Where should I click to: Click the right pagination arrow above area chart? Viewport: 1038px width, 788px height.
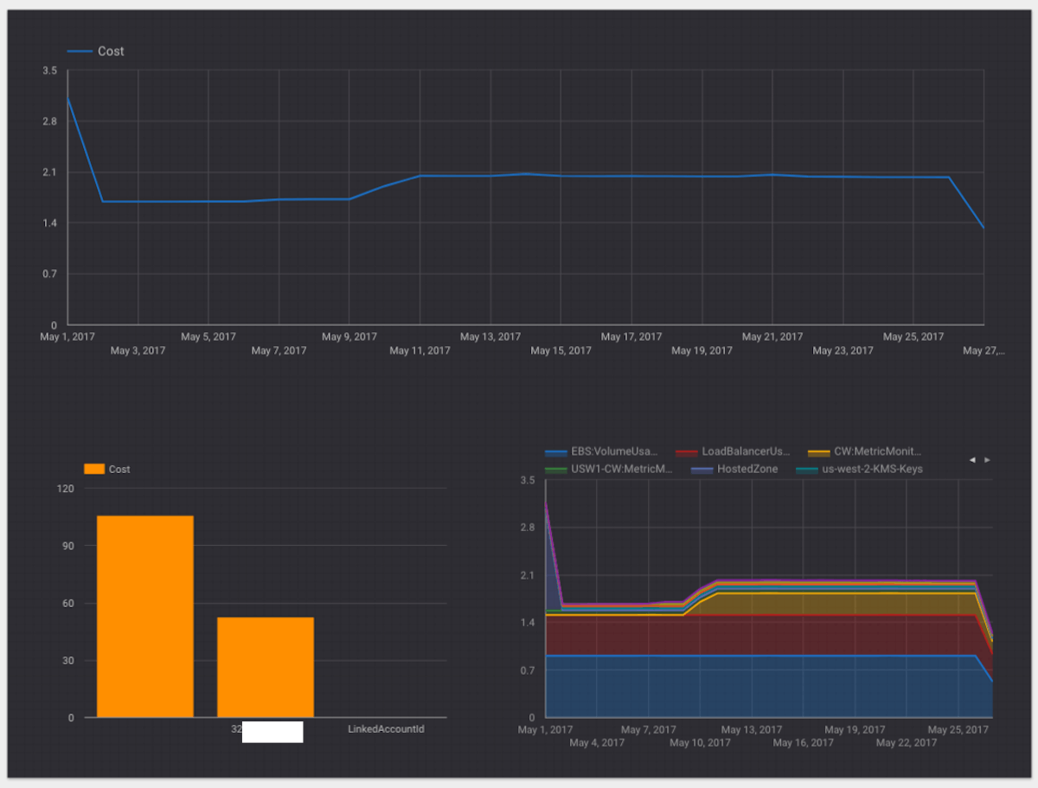pyautogui.click(x=986, y=459)
